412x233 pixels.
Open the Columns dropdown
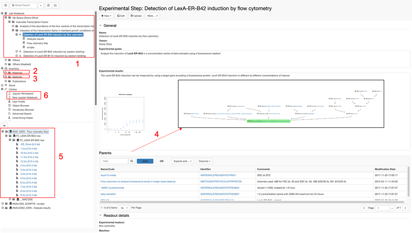(205, 161)
